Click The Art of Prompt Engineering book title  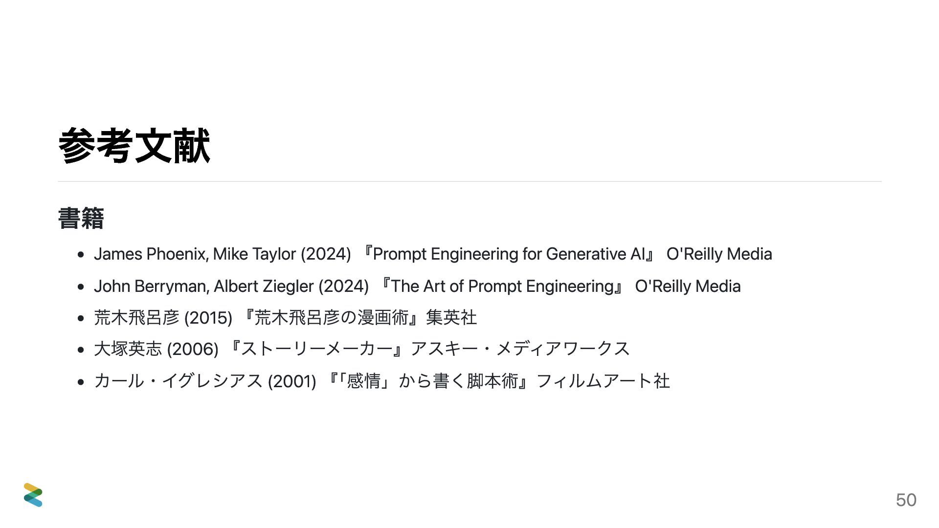pos(502,286)
